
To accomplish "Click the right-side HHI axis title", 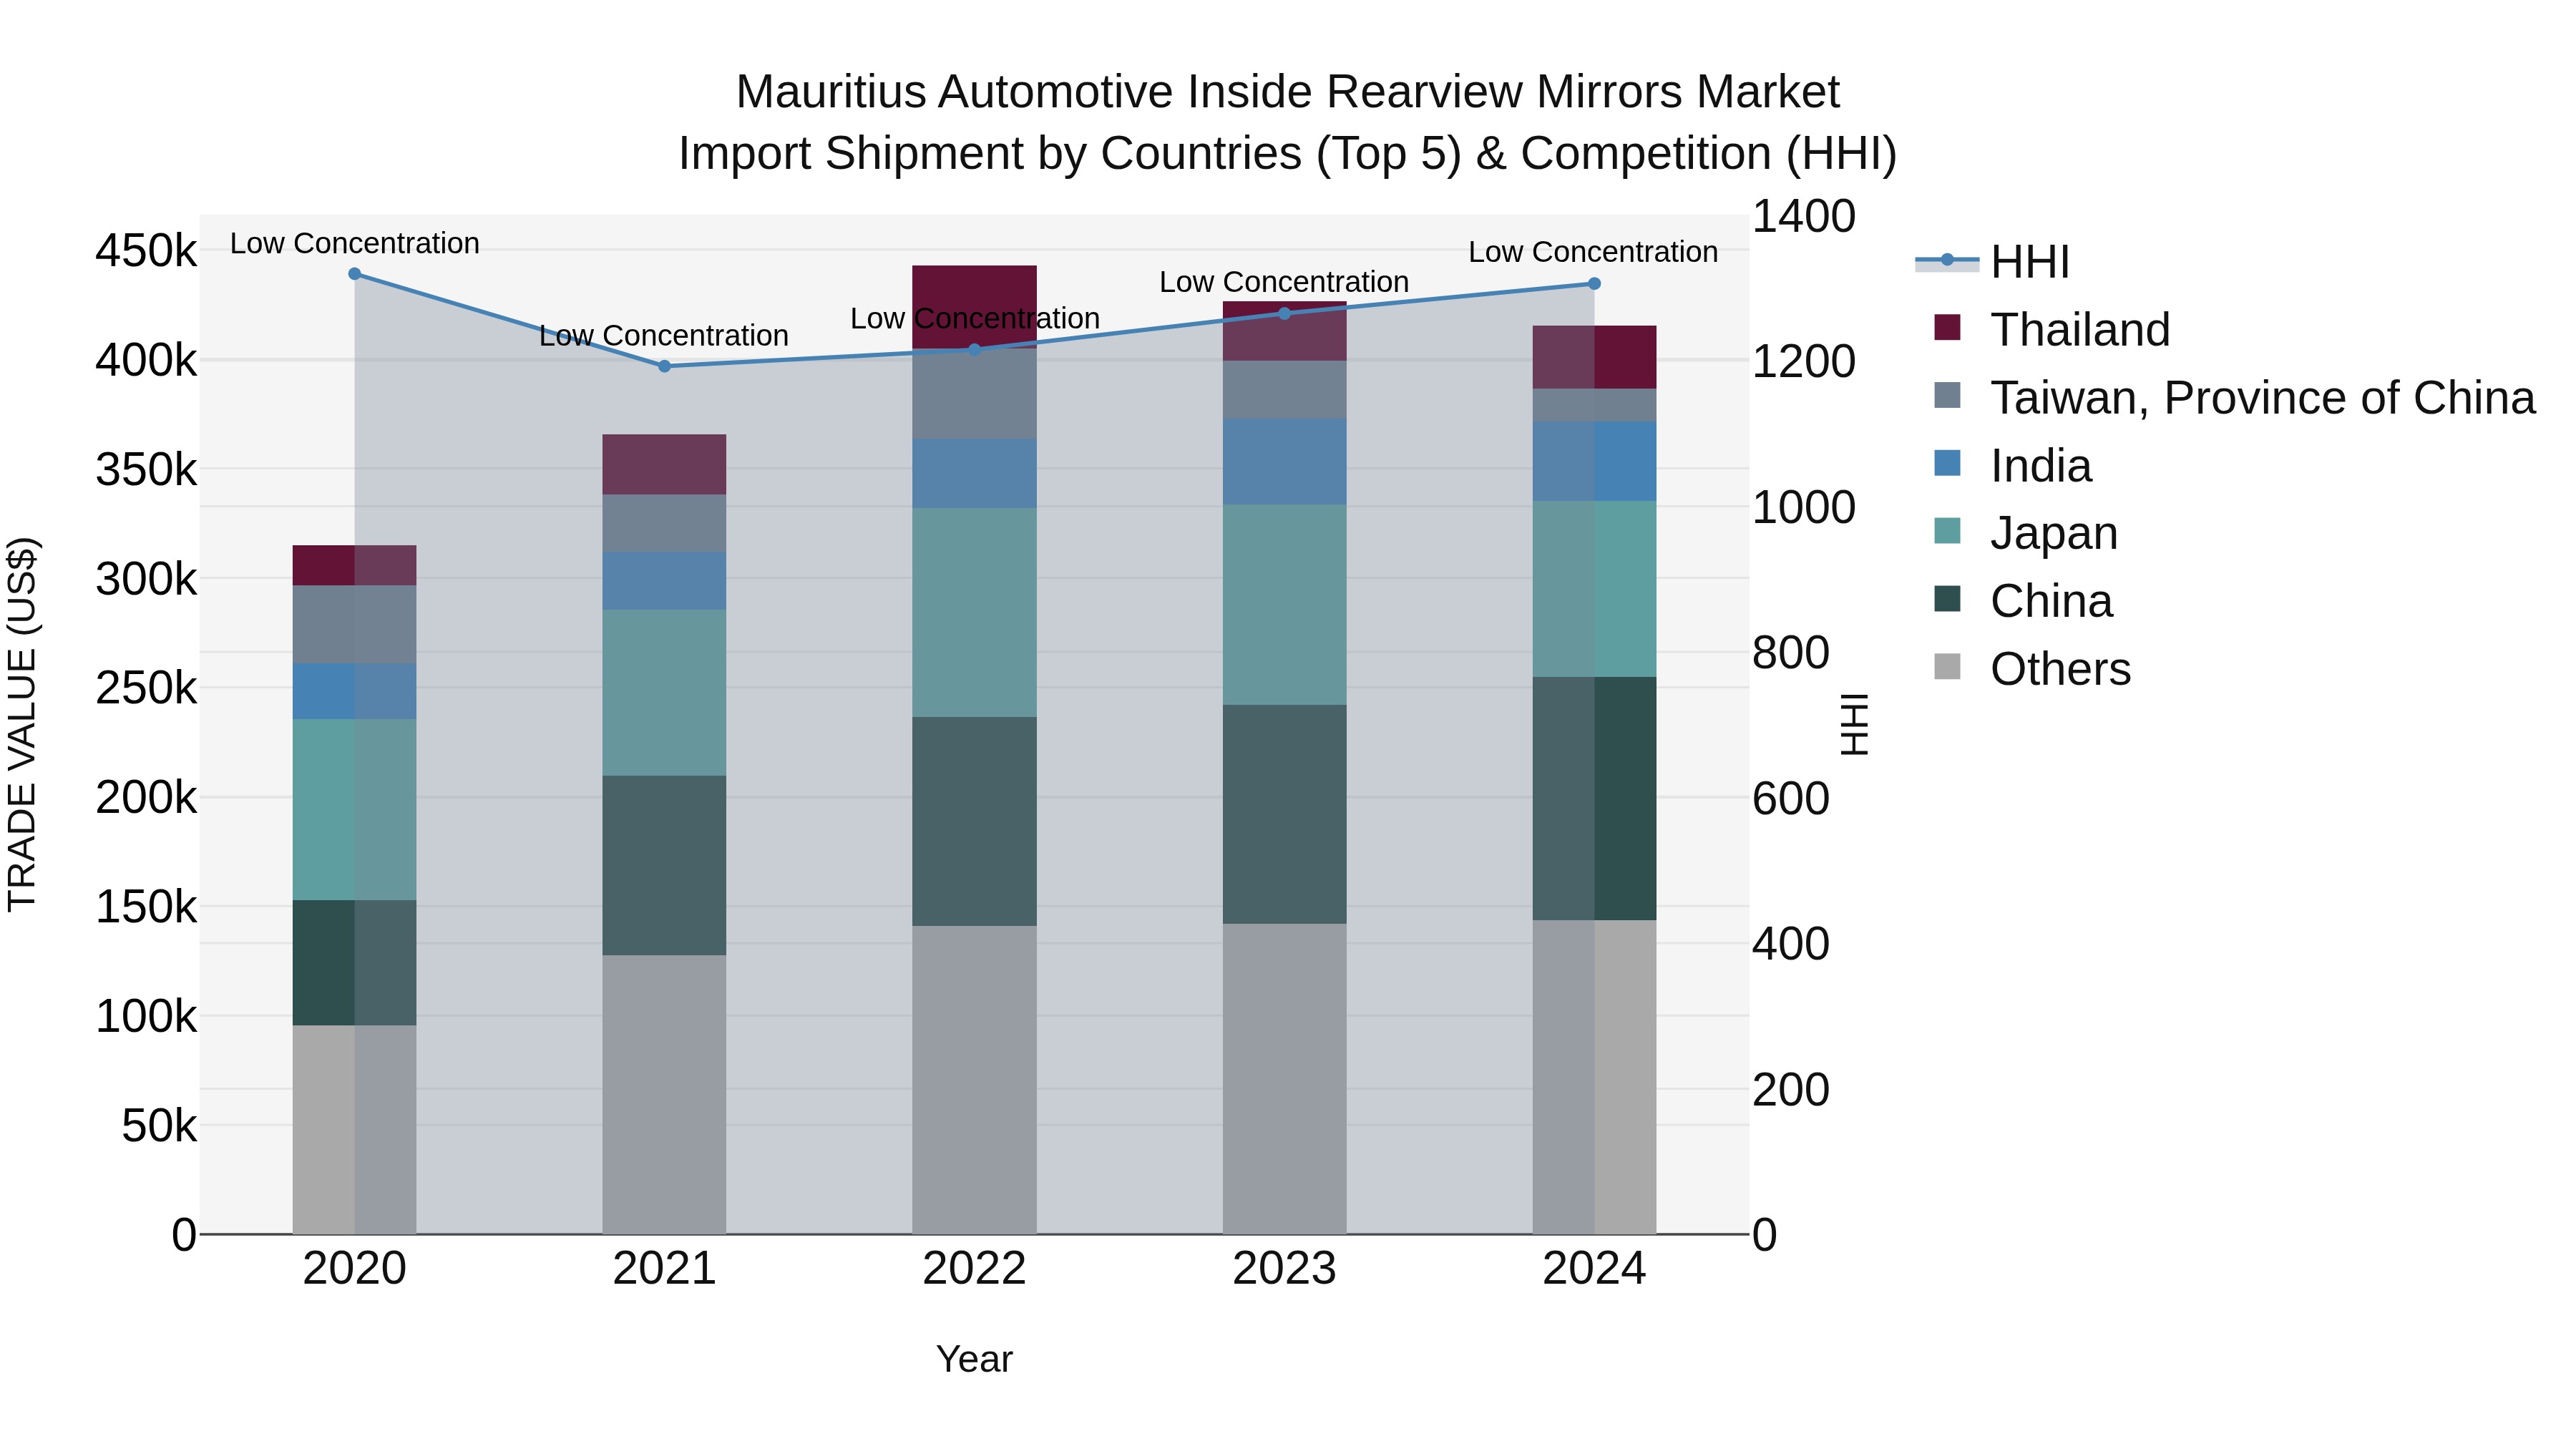I will click(x=1855, y=724).
